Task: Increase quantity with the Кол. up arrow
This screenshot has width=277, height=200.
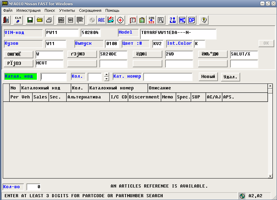Action: point(106,75)
